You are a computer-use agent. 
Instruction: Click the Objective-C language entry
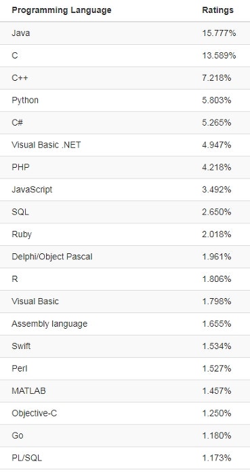click(34, 414)
